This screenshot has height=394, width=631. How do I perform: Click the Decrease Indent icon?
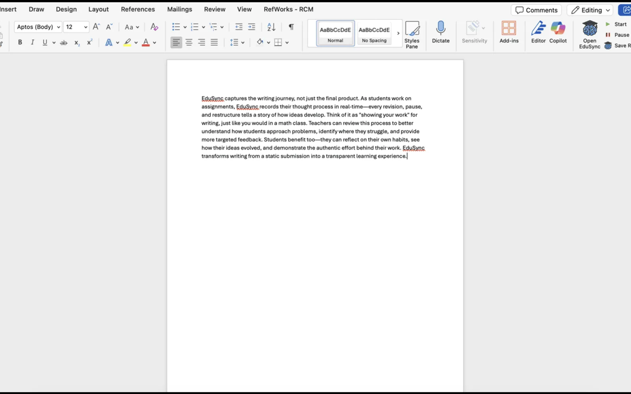(x=239, y=27)
